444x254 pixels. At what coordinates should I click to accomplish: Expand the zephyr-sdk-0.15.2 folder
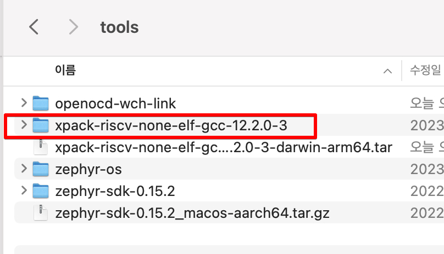click(x=24, y=191)
